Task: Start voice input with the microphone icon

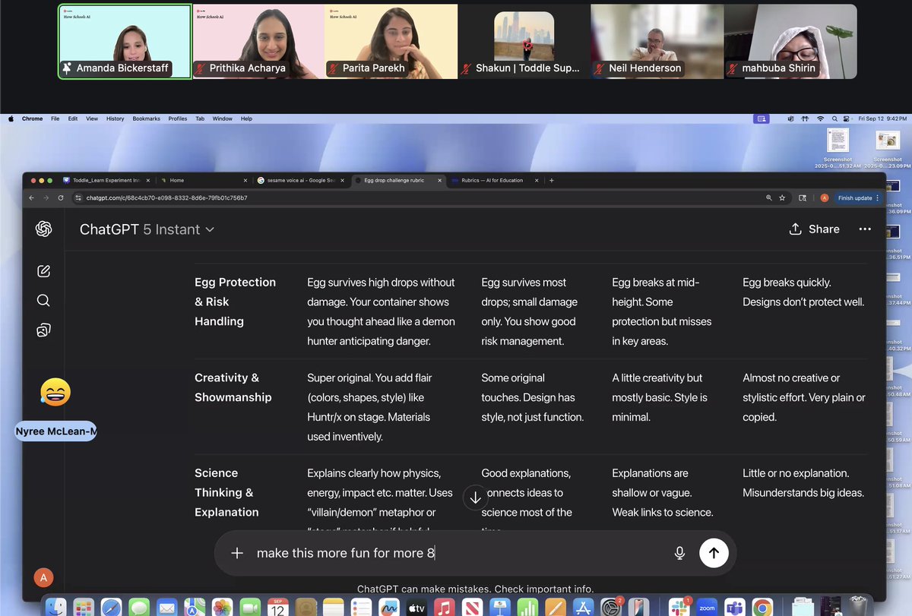Action: [x=679, y=553]
